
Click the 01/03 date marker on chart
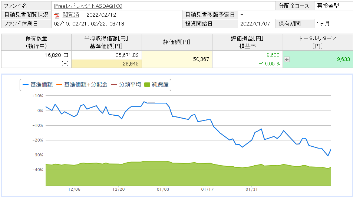coord(163,189)
